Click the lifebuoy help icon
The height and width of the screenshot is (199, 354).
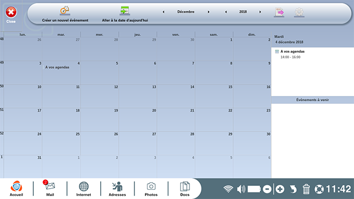319,189
